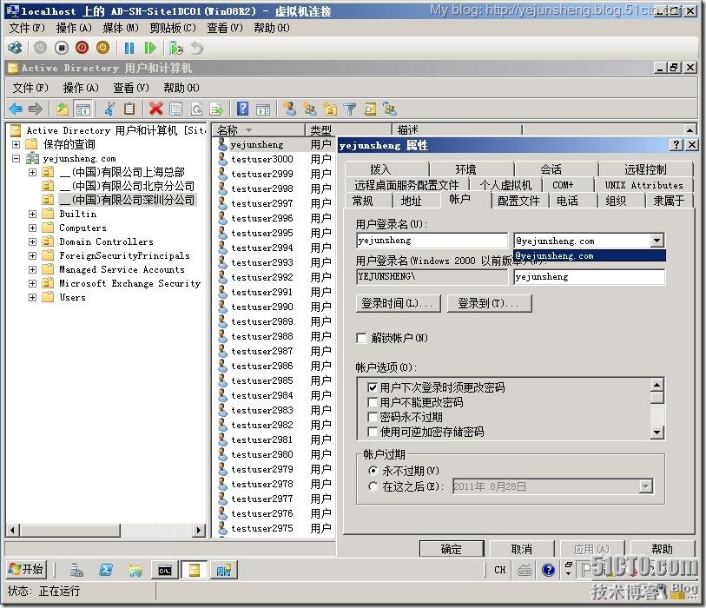Open 操作(A) menu in Active Directory window
The image size is (706, 608).
click(x=81, y=88)
